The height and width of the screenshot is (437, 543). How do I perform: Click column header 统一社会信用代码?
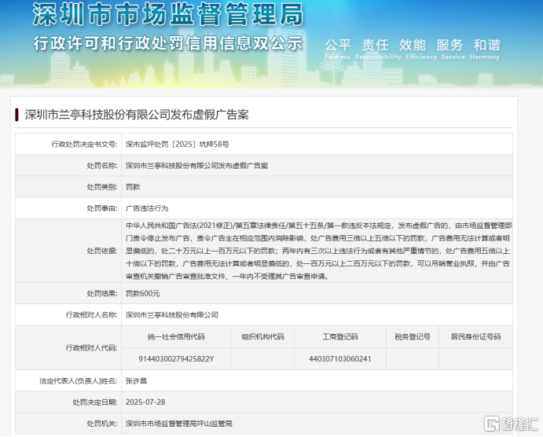(176, 336)
